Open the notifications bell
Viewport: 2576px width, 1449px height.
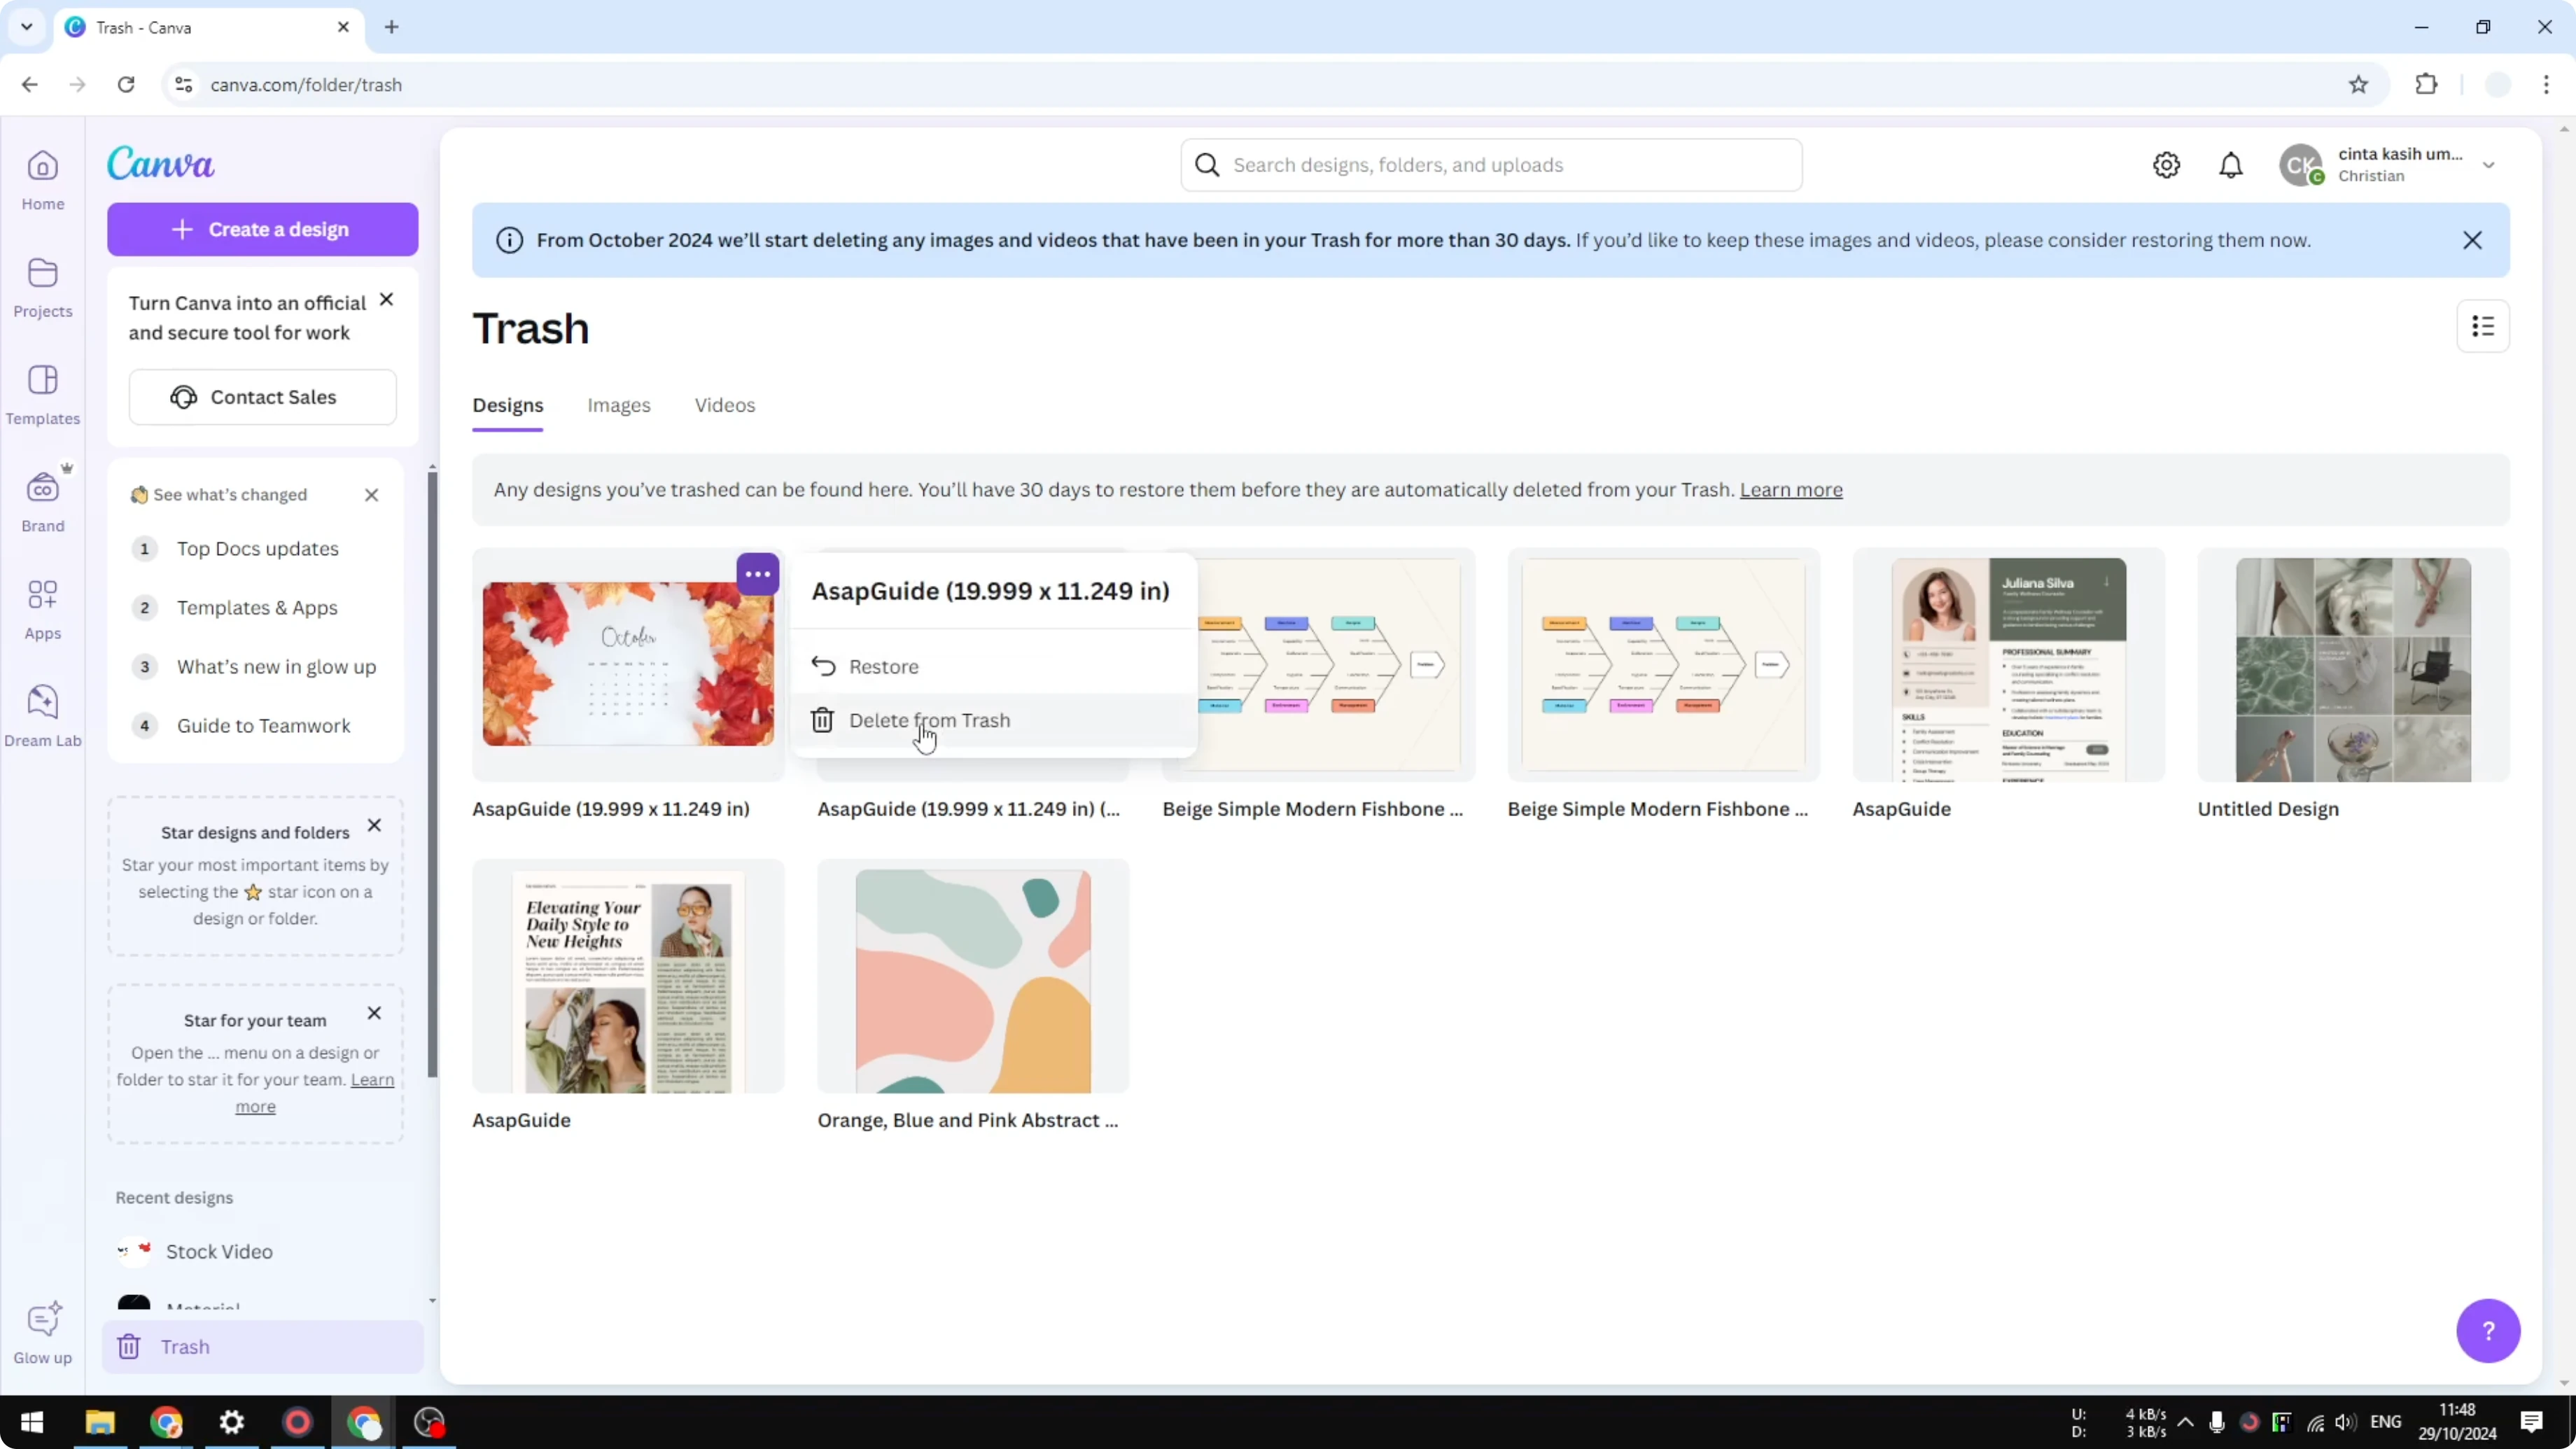tap(2231, 165)
